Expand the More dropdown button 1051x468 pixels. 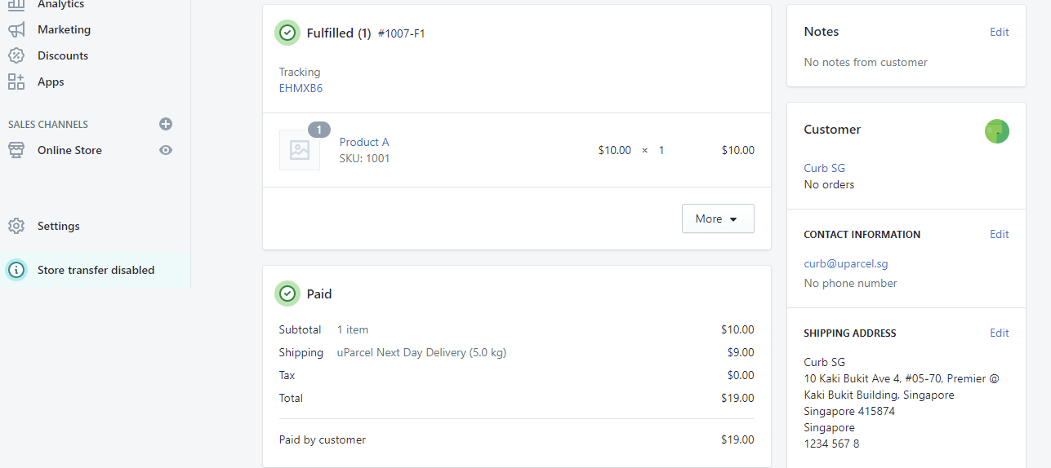pos(718,219)
